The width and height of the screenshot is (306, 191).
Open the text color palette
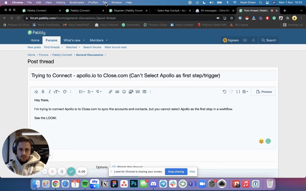pyautogui.click(x=65, y=92)
